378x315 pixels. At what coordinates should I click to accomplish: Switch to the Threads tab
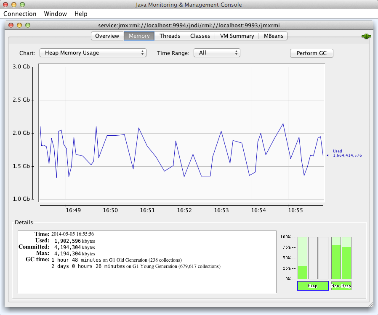(x=170, y=36)
